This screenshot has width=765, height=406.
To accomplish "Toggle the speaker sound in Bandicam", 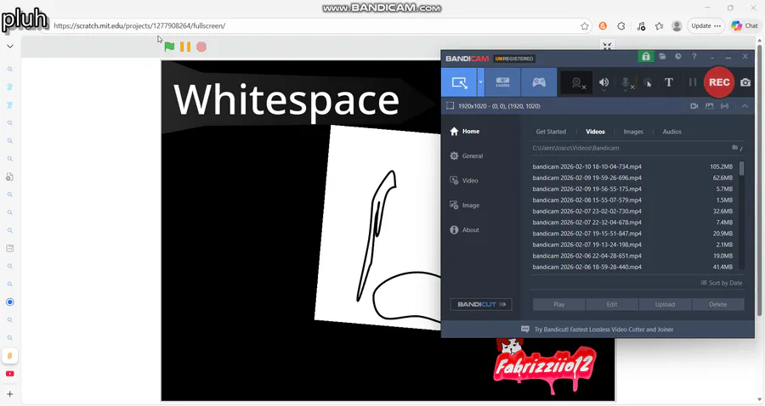I will (604, 83).
